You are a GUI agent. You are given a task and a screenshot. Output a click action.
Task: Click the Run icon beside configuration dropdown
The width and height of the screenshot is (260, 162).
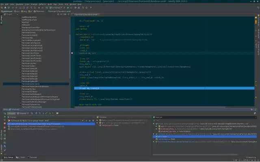pyautogui.click(x=65, y=8)
